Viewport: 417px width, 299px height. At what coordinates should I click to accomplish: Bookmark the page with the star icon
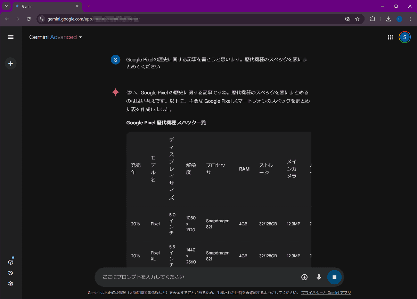pos(358,19)
